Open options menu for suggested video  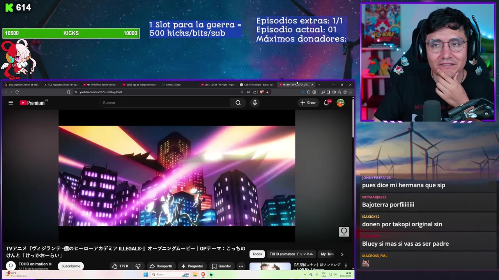pos(346,266)
